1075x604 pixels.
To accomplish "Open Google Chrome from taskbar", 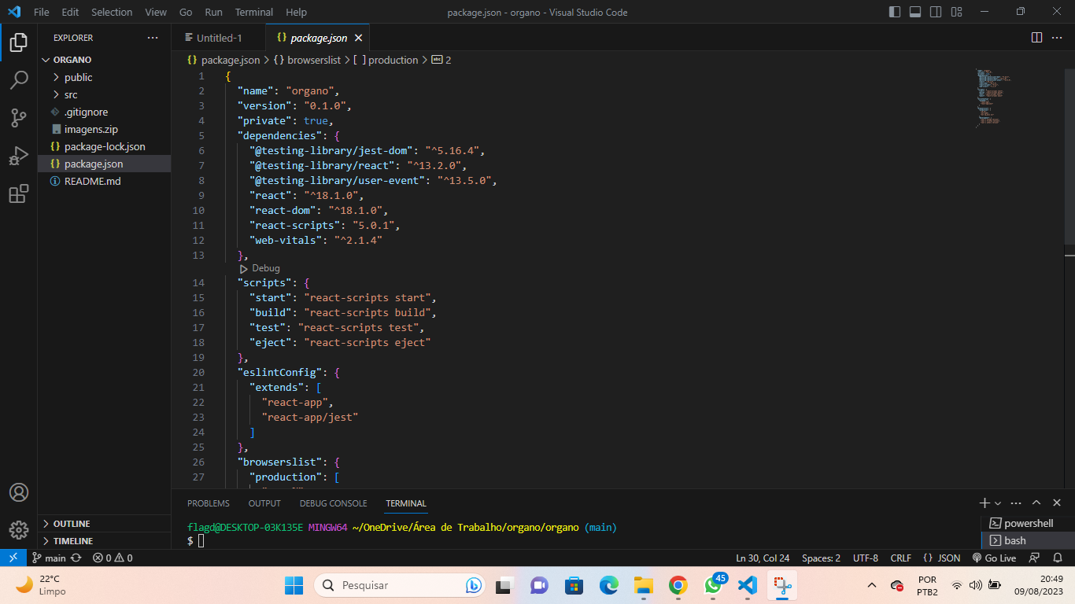I will pyautogui.click(x=678, y=585).
